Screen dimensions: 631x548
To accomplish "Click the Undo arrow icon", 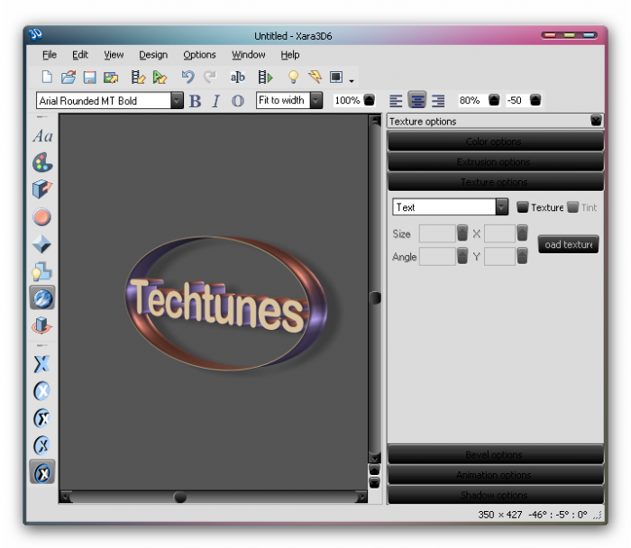I will tap(187, 78).
